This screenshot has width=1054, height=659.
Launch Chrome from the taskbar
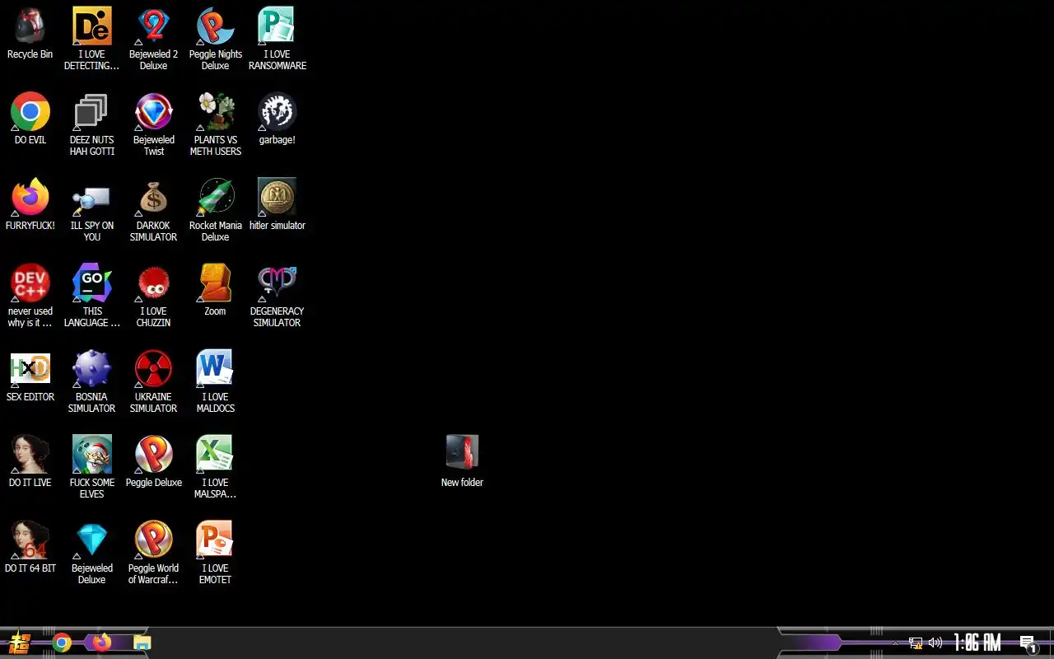pos(62,643)
